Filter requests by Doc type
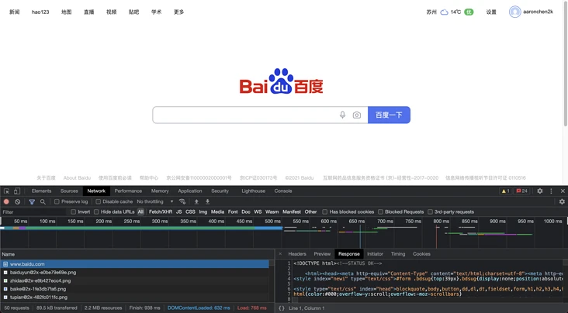Image resolution: width=568 pixels, height=313 pixels. pyautogui.click(x=246, y=212)
